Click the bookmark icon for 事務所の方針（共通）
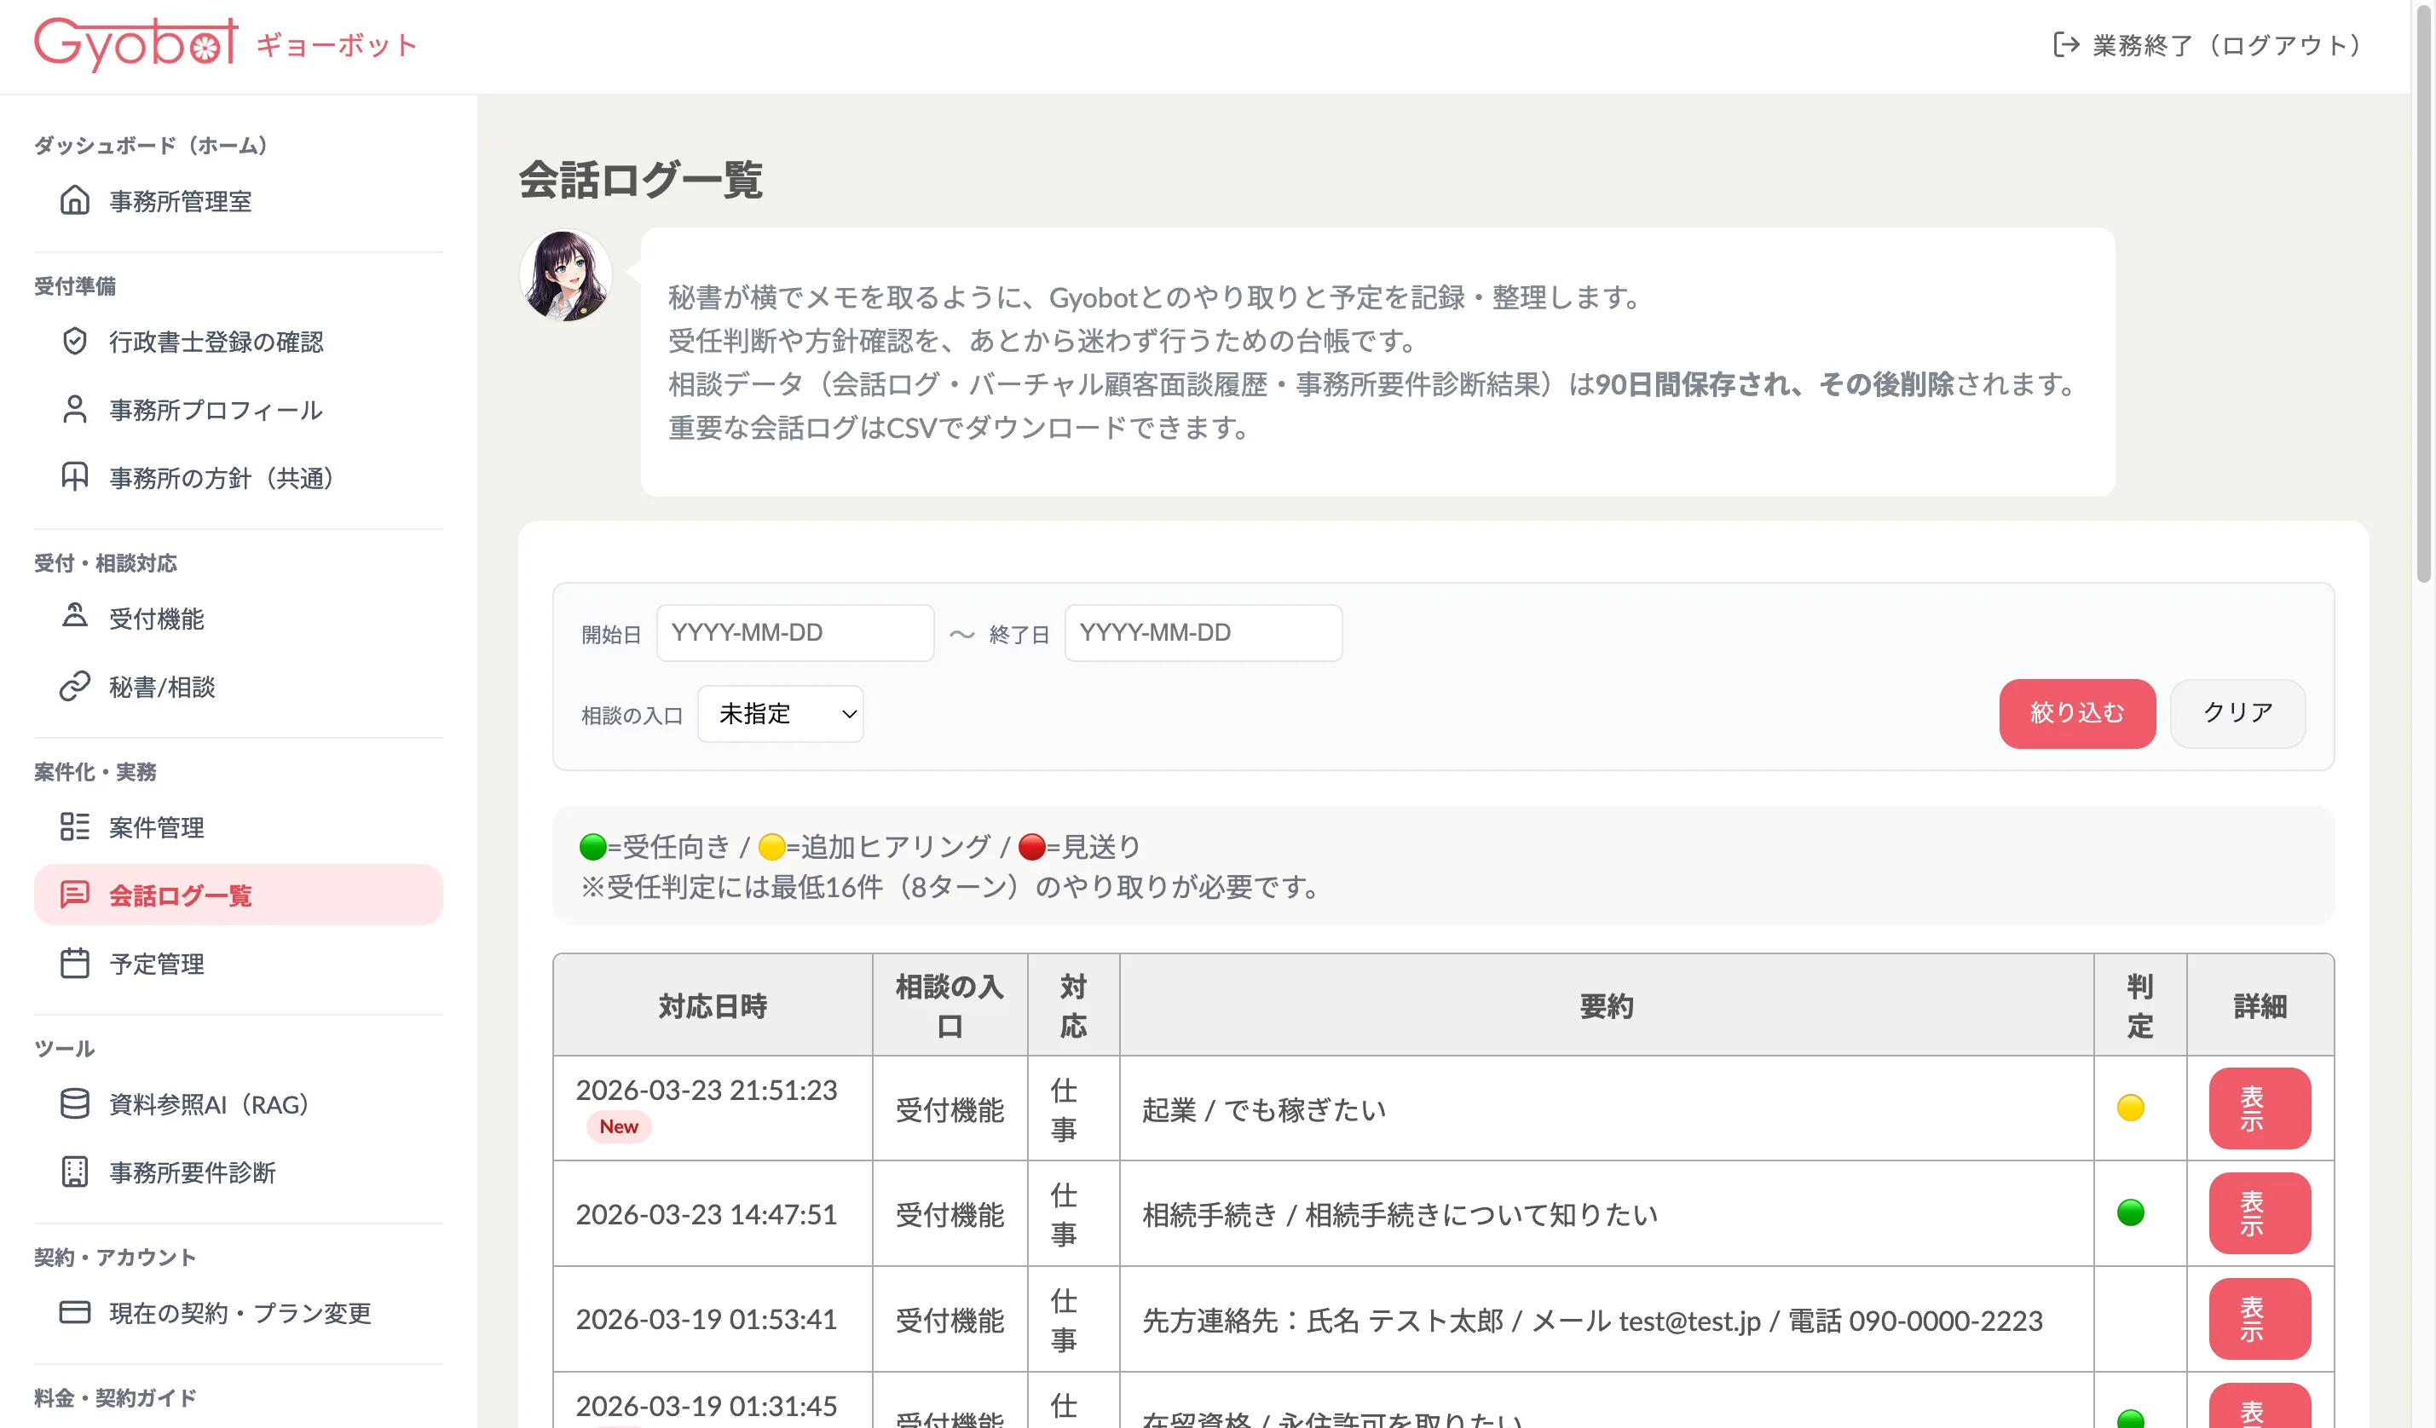2436x1428 pixels. (x=74, y=477)
